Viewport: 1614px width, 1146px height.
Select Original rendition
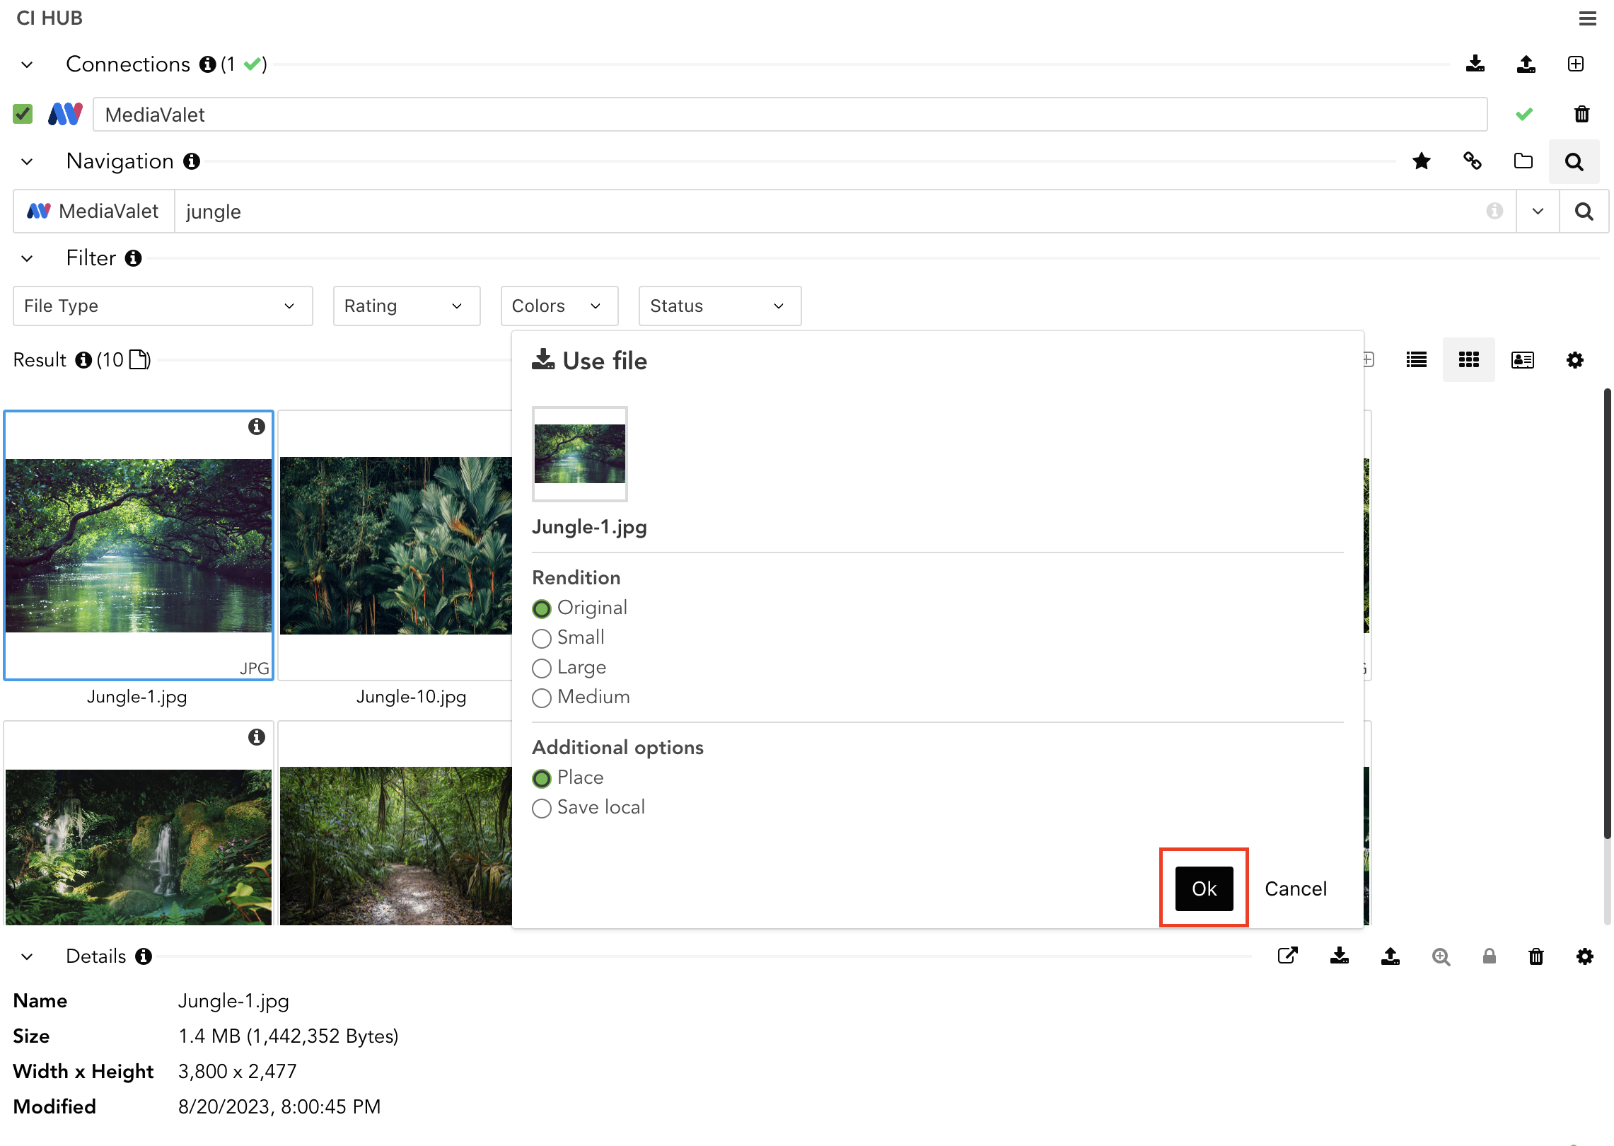541,608
